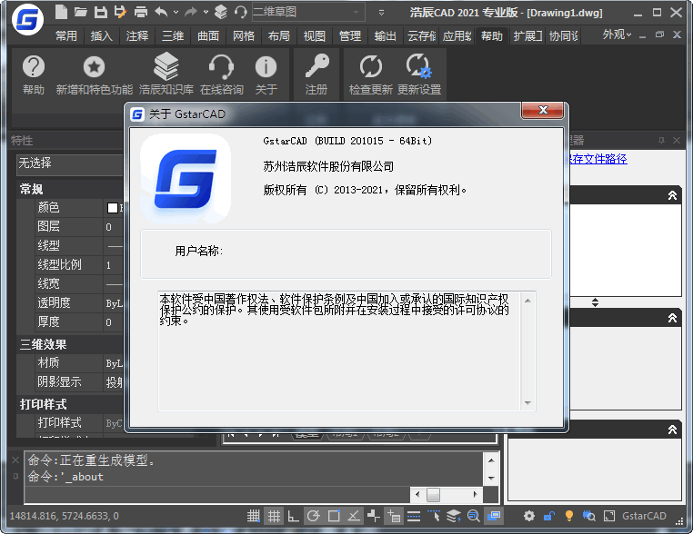The image size is (693, 534).
Task: Select the 图层 property row
Action: point(71,227)
